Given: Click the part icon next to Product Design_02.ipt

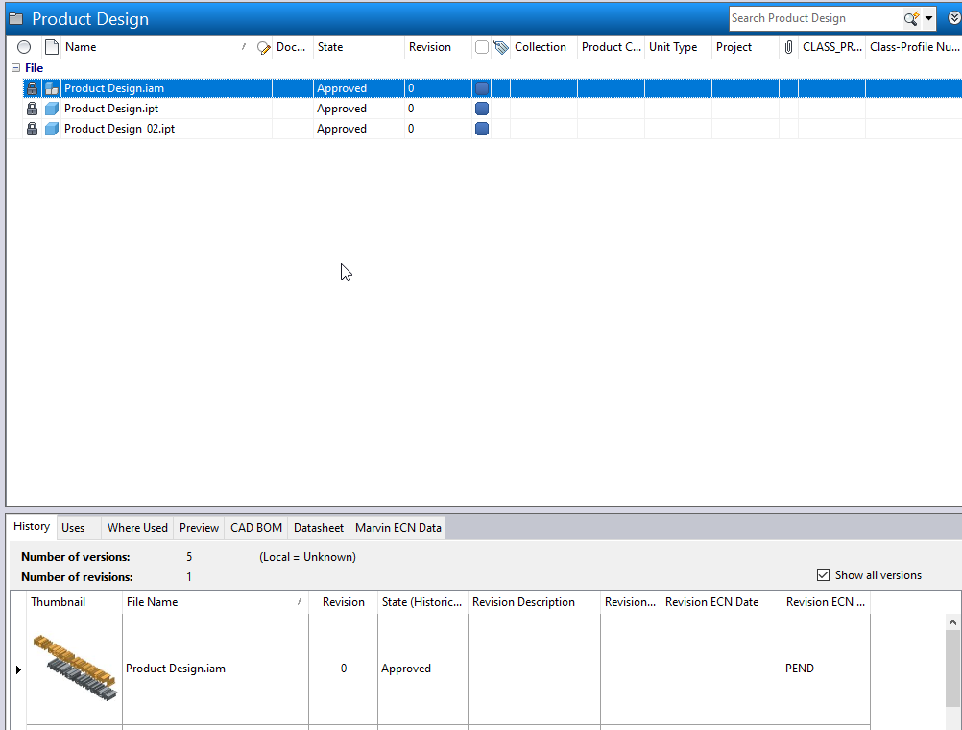Looking at the screenshot, I should point(51,128).
